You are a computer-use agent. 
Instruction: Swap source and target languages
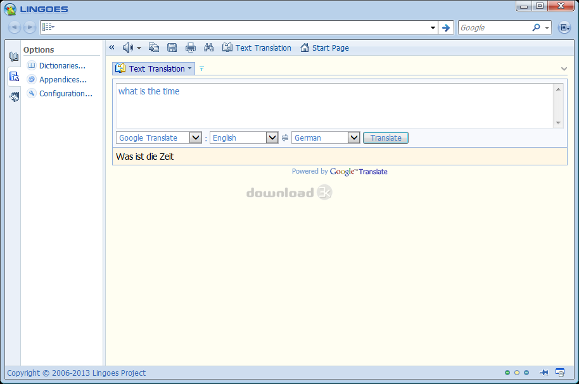pyautogui.click(x=284, y=138)
